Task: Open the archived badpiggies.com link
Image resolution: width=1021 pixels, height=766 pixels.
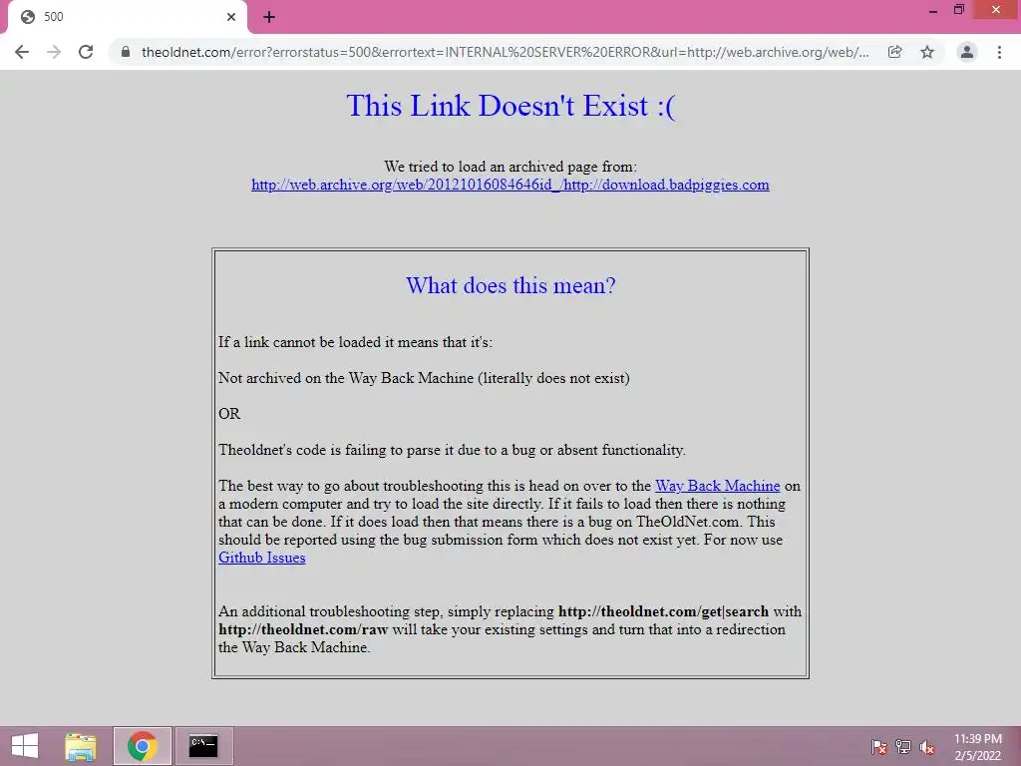Action: (x=510, y=185)
